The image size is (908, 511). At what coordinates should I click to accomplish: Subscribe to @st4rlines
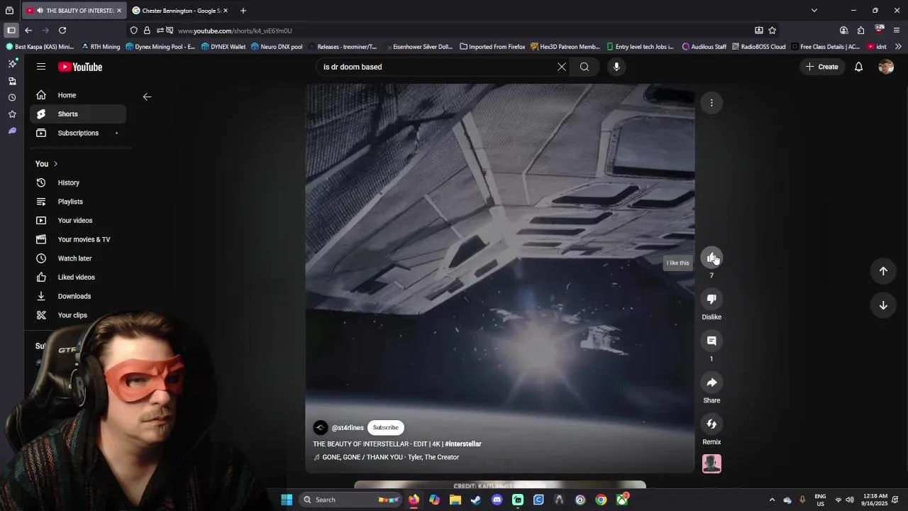click(385, 427)
